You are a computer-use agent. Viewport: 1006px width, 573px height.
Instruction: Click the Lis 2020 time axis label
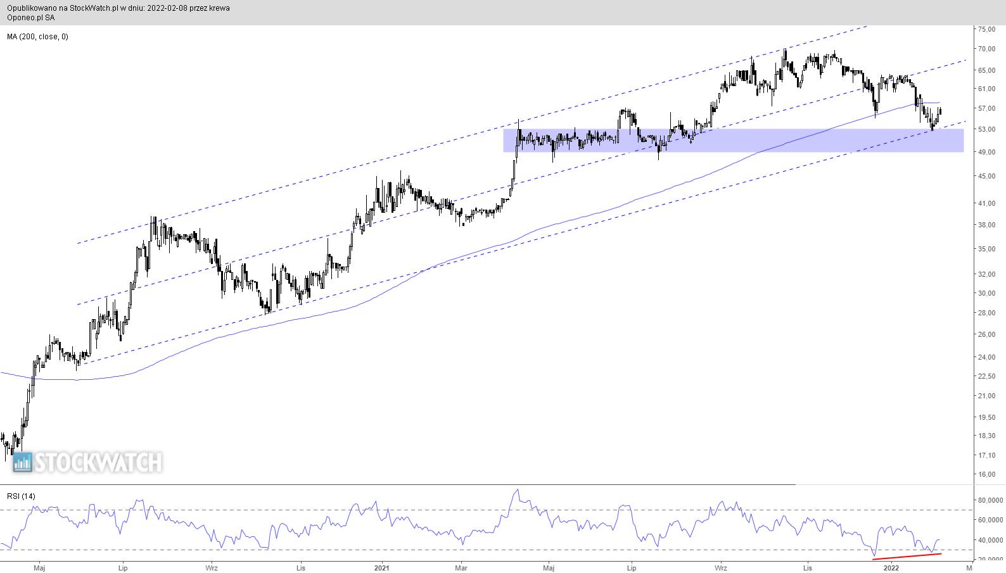tap(301, 568)
